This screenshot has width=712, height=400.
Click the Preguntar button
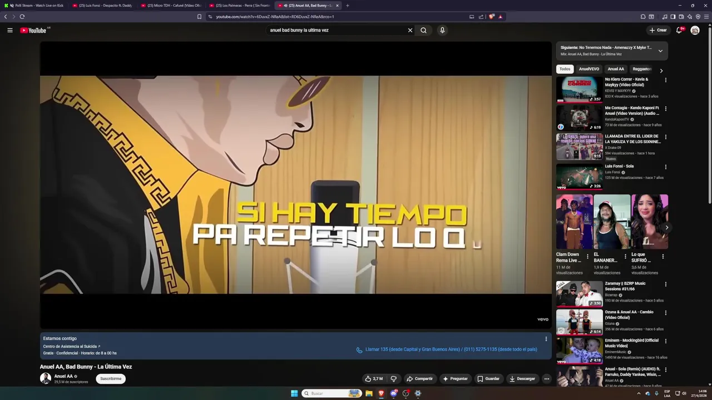tap(455, 379)
